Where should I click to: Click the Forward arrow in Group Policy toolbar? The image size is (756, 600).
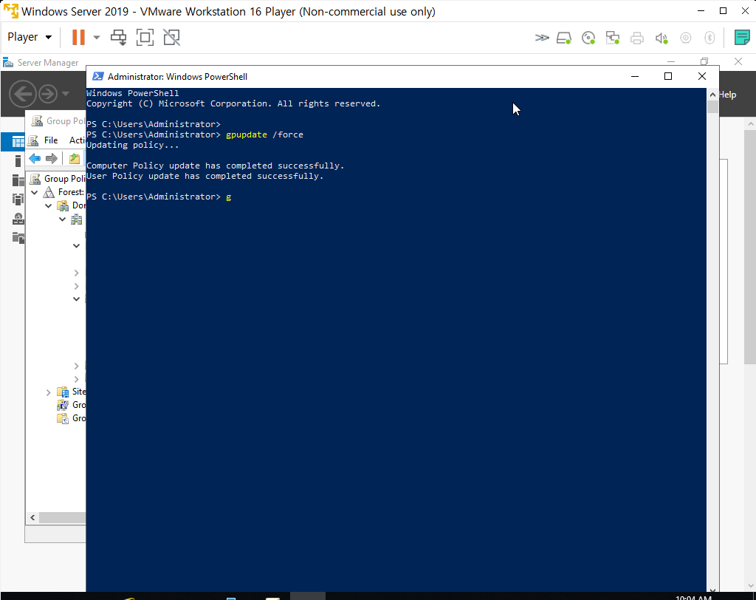(x=51, y=158)
